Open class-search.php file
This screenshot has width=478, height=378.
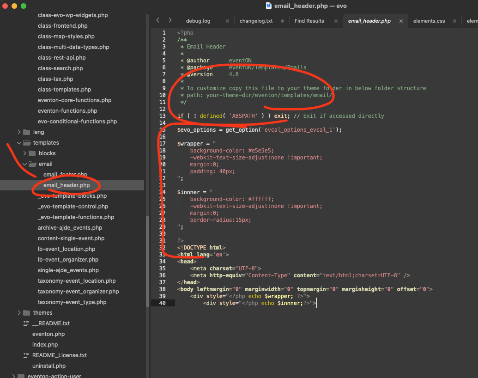click(x=61, y=68)
